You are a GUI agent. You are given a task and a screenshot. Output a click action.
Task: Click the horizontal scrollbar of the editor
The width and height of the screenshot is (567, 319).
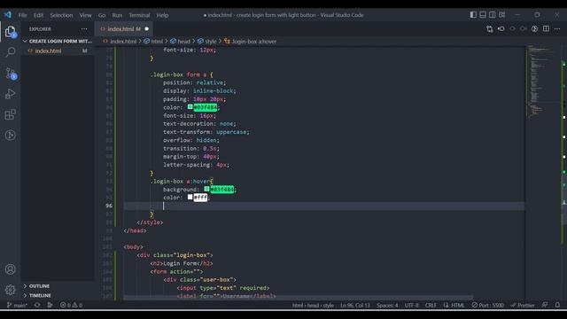tap(298, 298)
